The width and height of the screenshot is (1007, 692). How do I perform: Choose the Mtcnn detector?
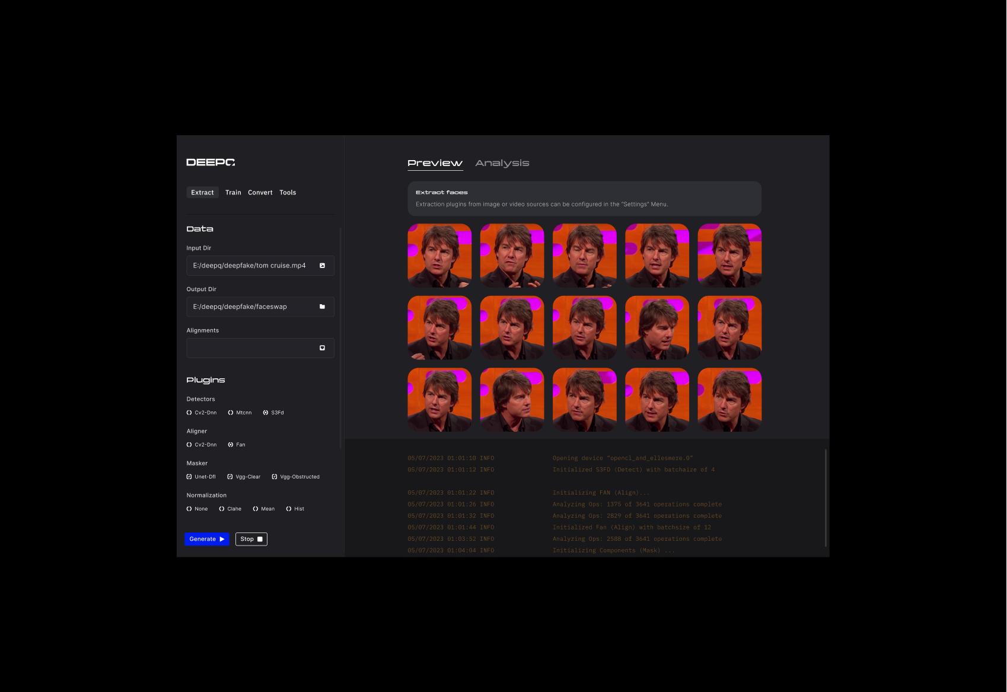coord(231,413)
